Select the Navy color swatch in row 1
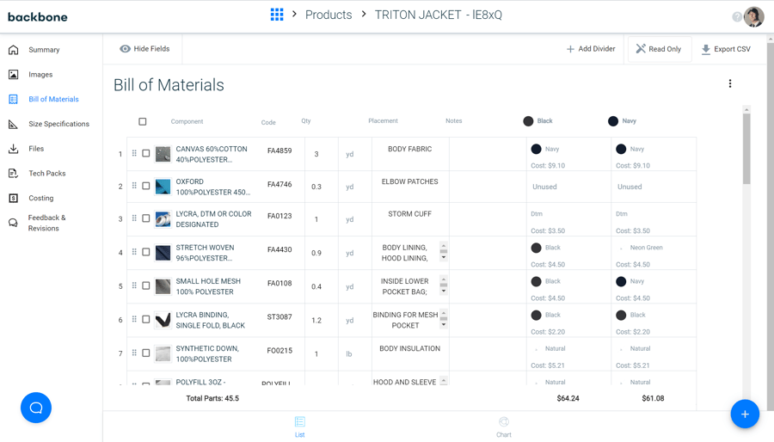774x442 pixels. point(536,149)
